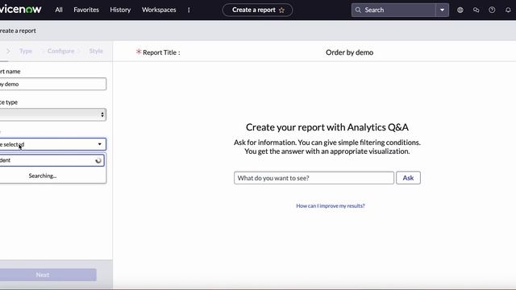
Task: Click the chevron before the Type step
Action: click(x=8, y=51)
